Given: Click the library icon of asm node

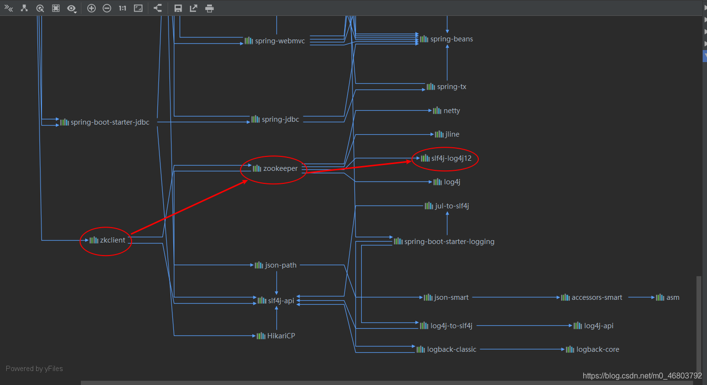Looking at the screenshot, I should point(660,297).
